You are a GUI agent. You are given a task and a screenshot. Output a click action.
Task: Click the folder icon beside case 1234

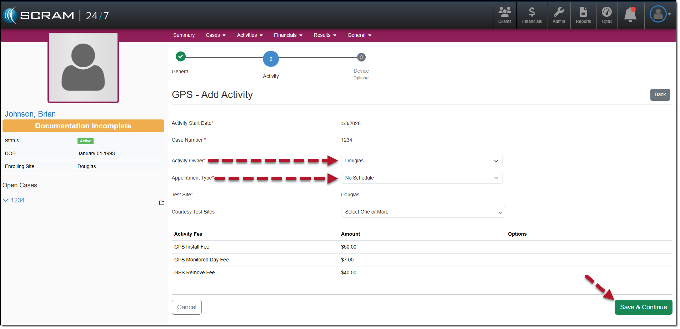[161, 203]
